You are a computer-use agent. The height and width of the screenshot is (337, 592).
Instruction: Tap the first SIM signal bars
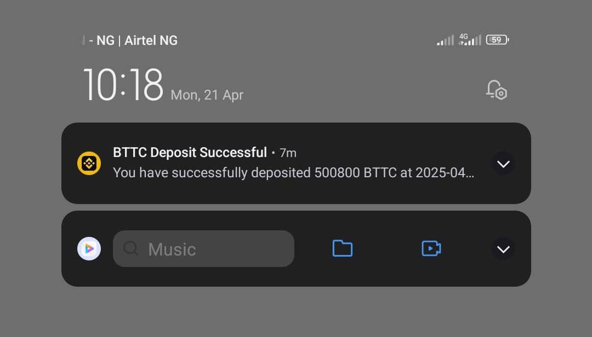[445, 40]
